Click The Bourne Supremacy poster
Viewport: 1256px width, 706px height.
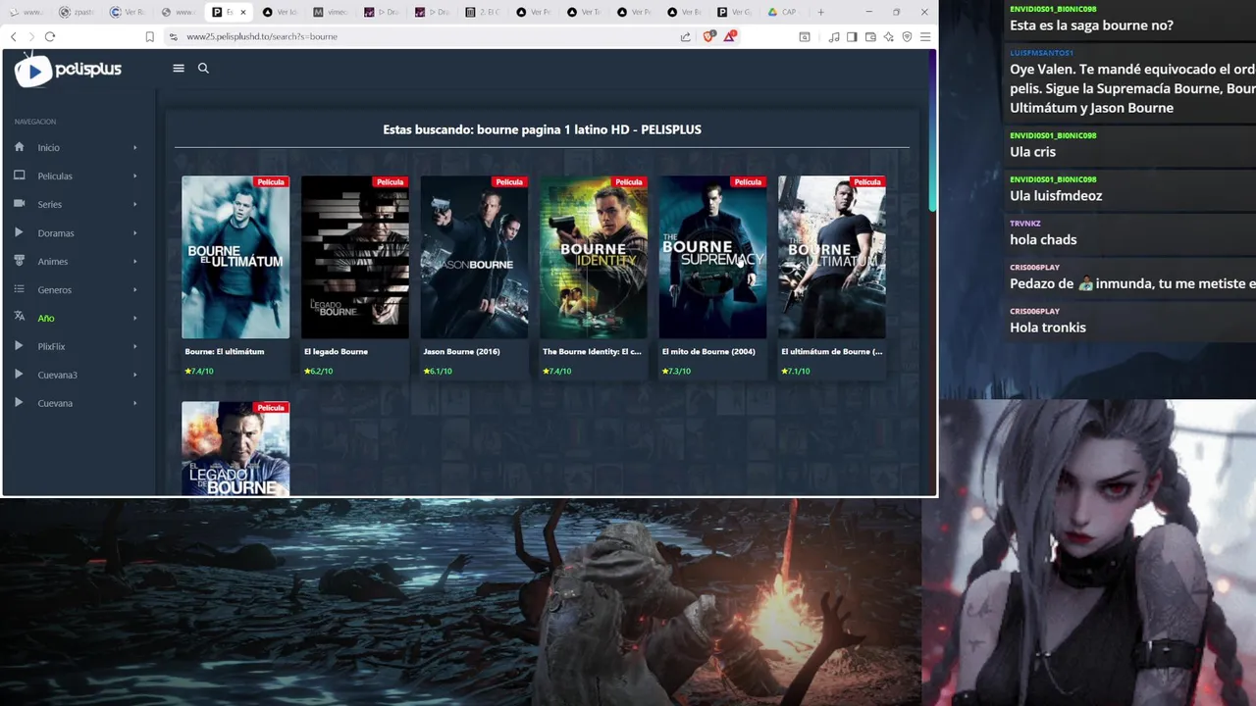pos(712,257)
